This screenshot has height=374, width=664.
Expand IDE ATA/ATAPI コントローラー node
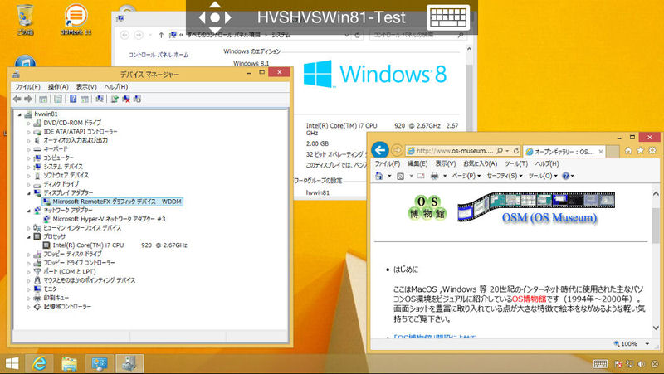(29, 132)
